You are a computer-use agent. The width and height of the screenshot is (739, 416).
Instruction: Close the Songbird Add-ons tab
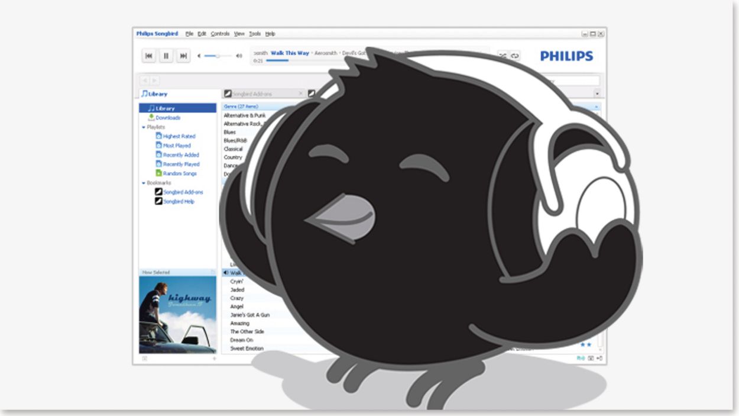[x=300, y=93]
